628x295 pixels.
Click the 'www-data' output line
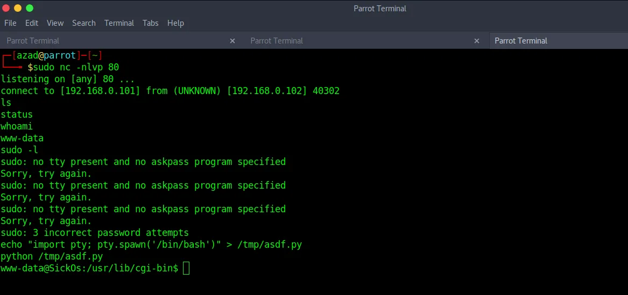coord(22,138)
